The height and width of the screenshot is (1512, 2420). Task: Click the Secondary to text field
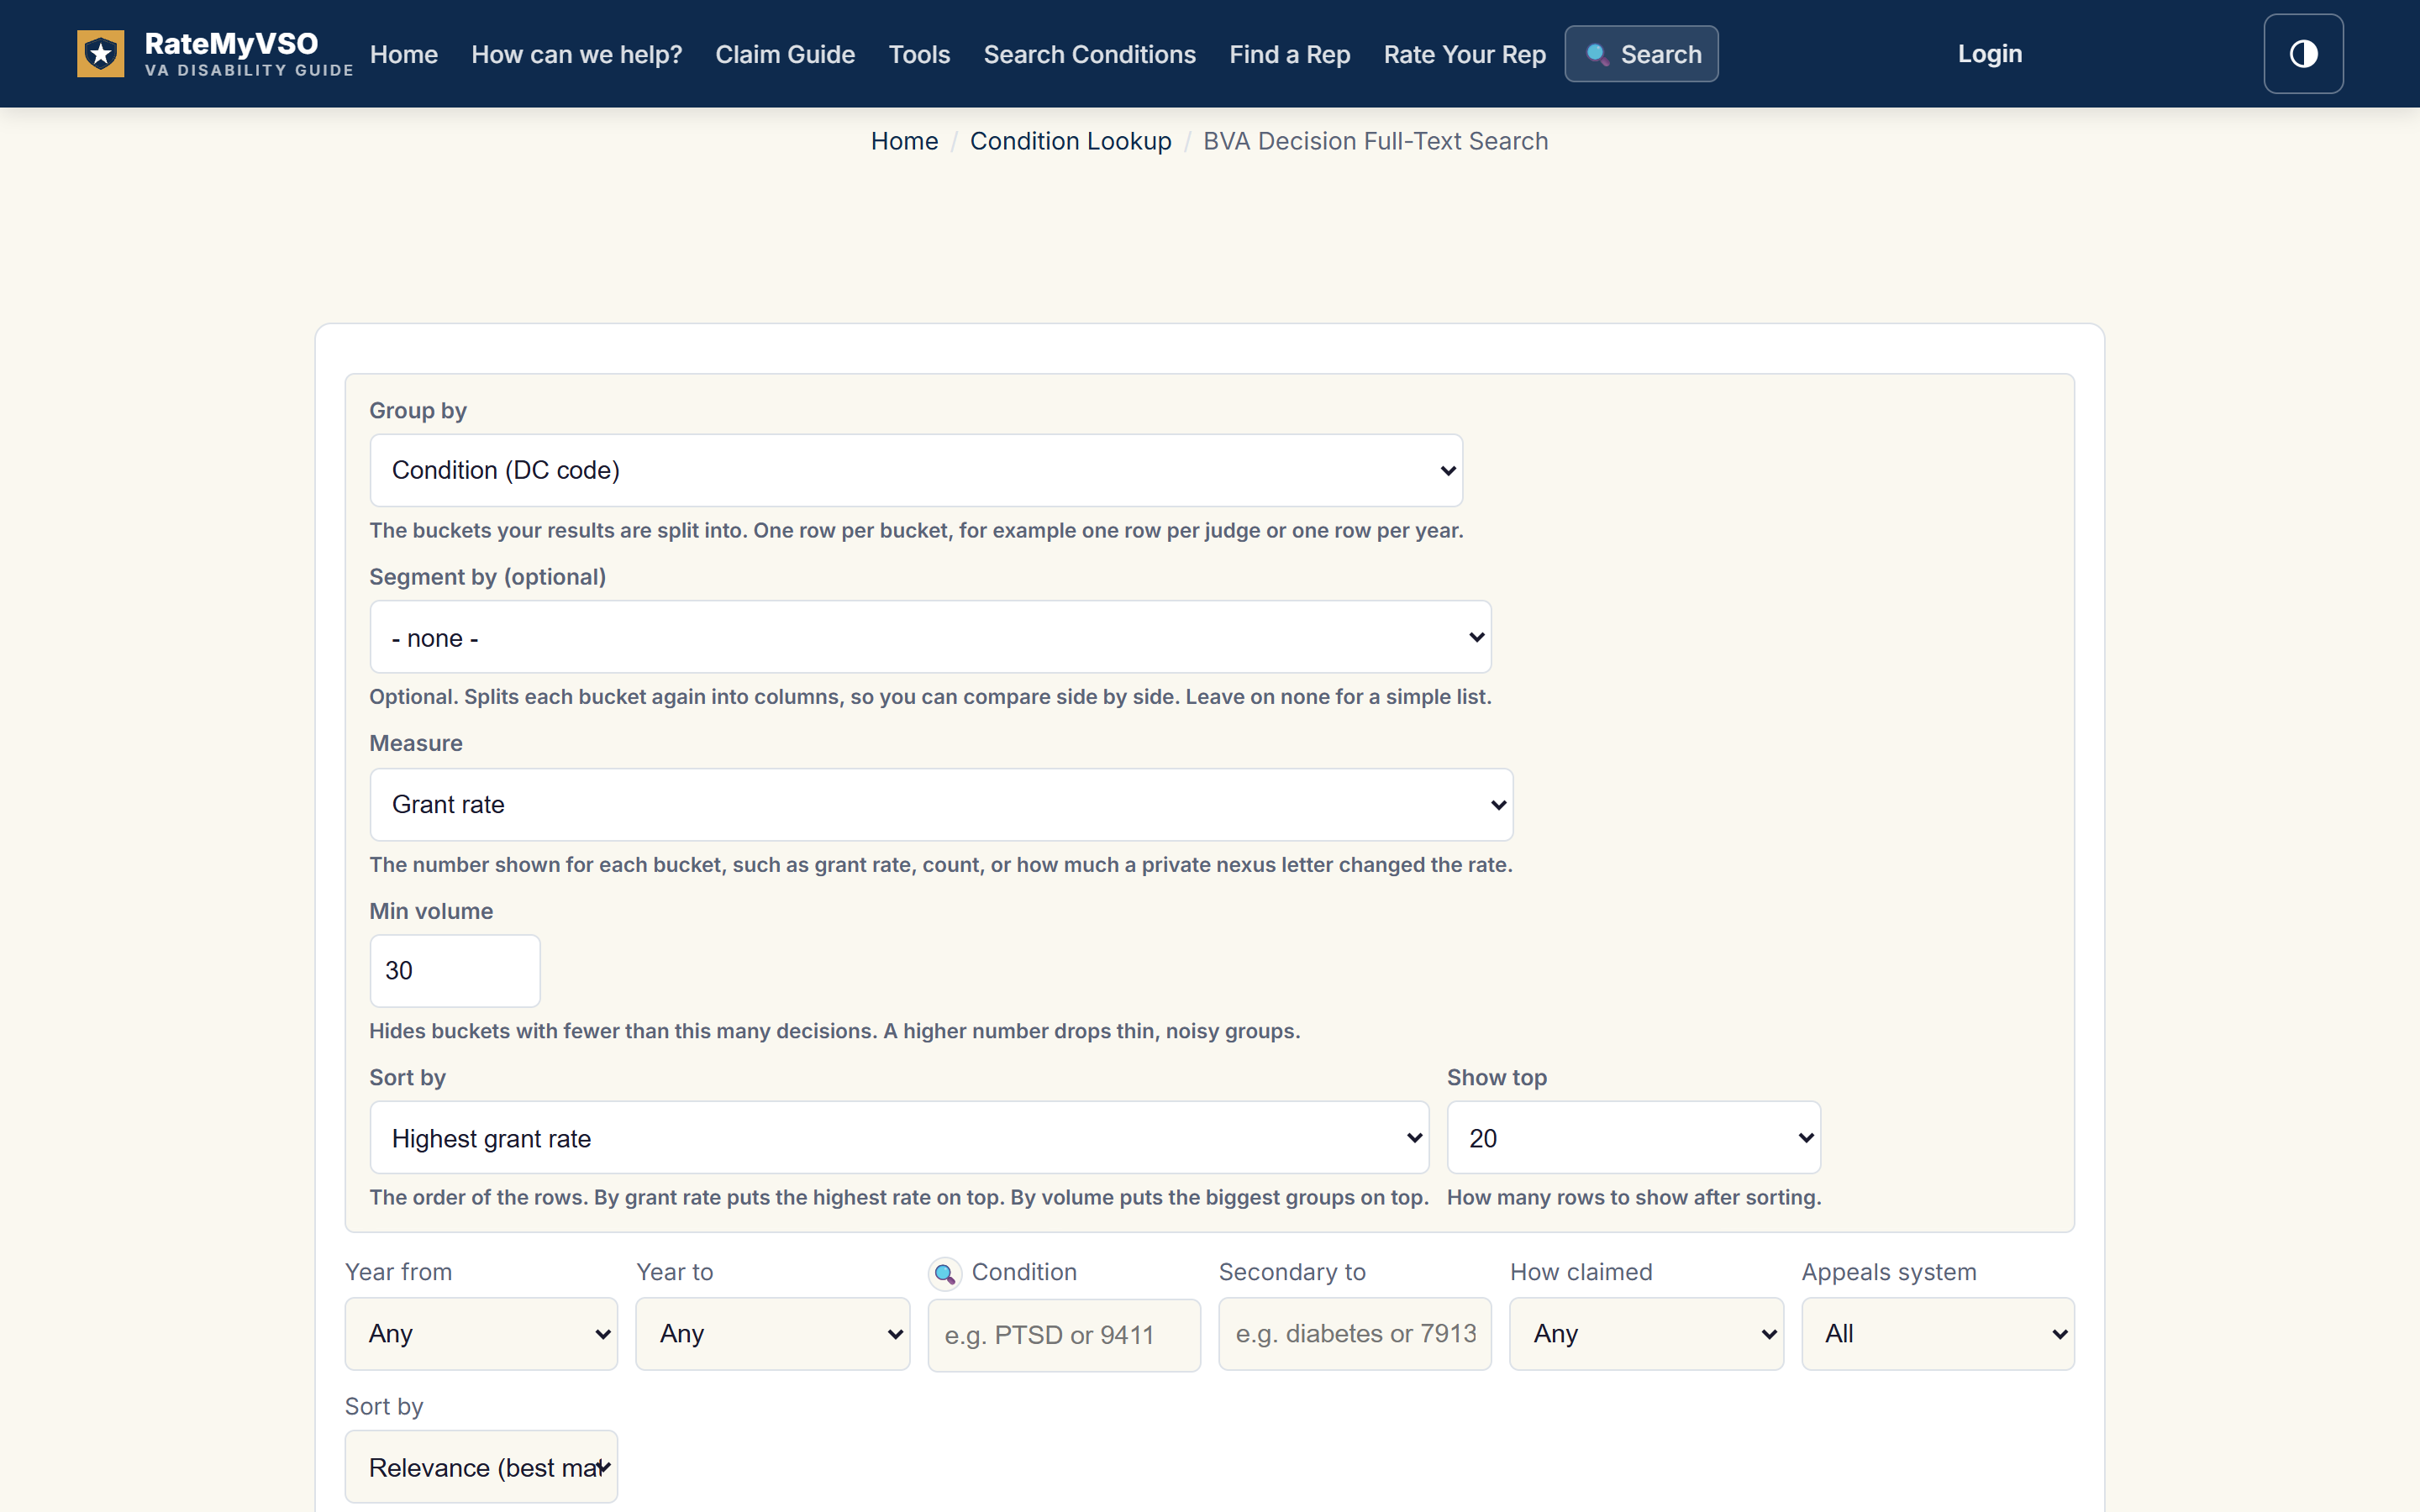1354,1334
